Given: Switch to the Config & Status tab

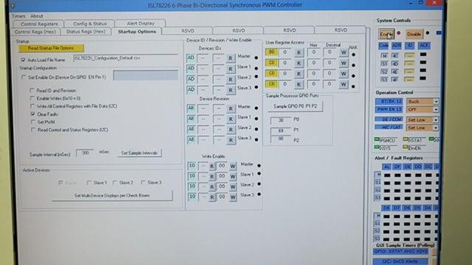Looking at the screenshot, I should 89,24.
